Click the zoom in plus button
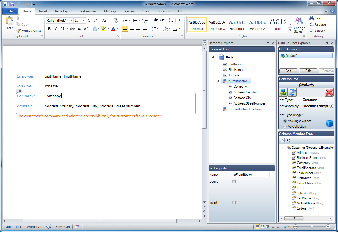The width and height of the screenshot is (338, 232). [328, 227]
